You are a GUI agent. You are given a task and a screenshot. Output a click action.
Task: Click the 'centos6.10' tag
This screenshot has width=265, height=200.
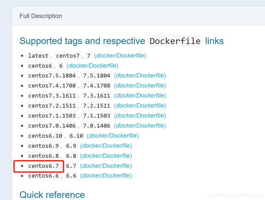click(x=45, y=136)
